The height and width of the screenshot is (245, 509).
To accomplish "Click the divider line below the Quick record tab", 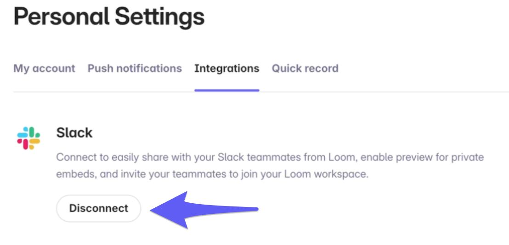I will [x=305, y=92].
